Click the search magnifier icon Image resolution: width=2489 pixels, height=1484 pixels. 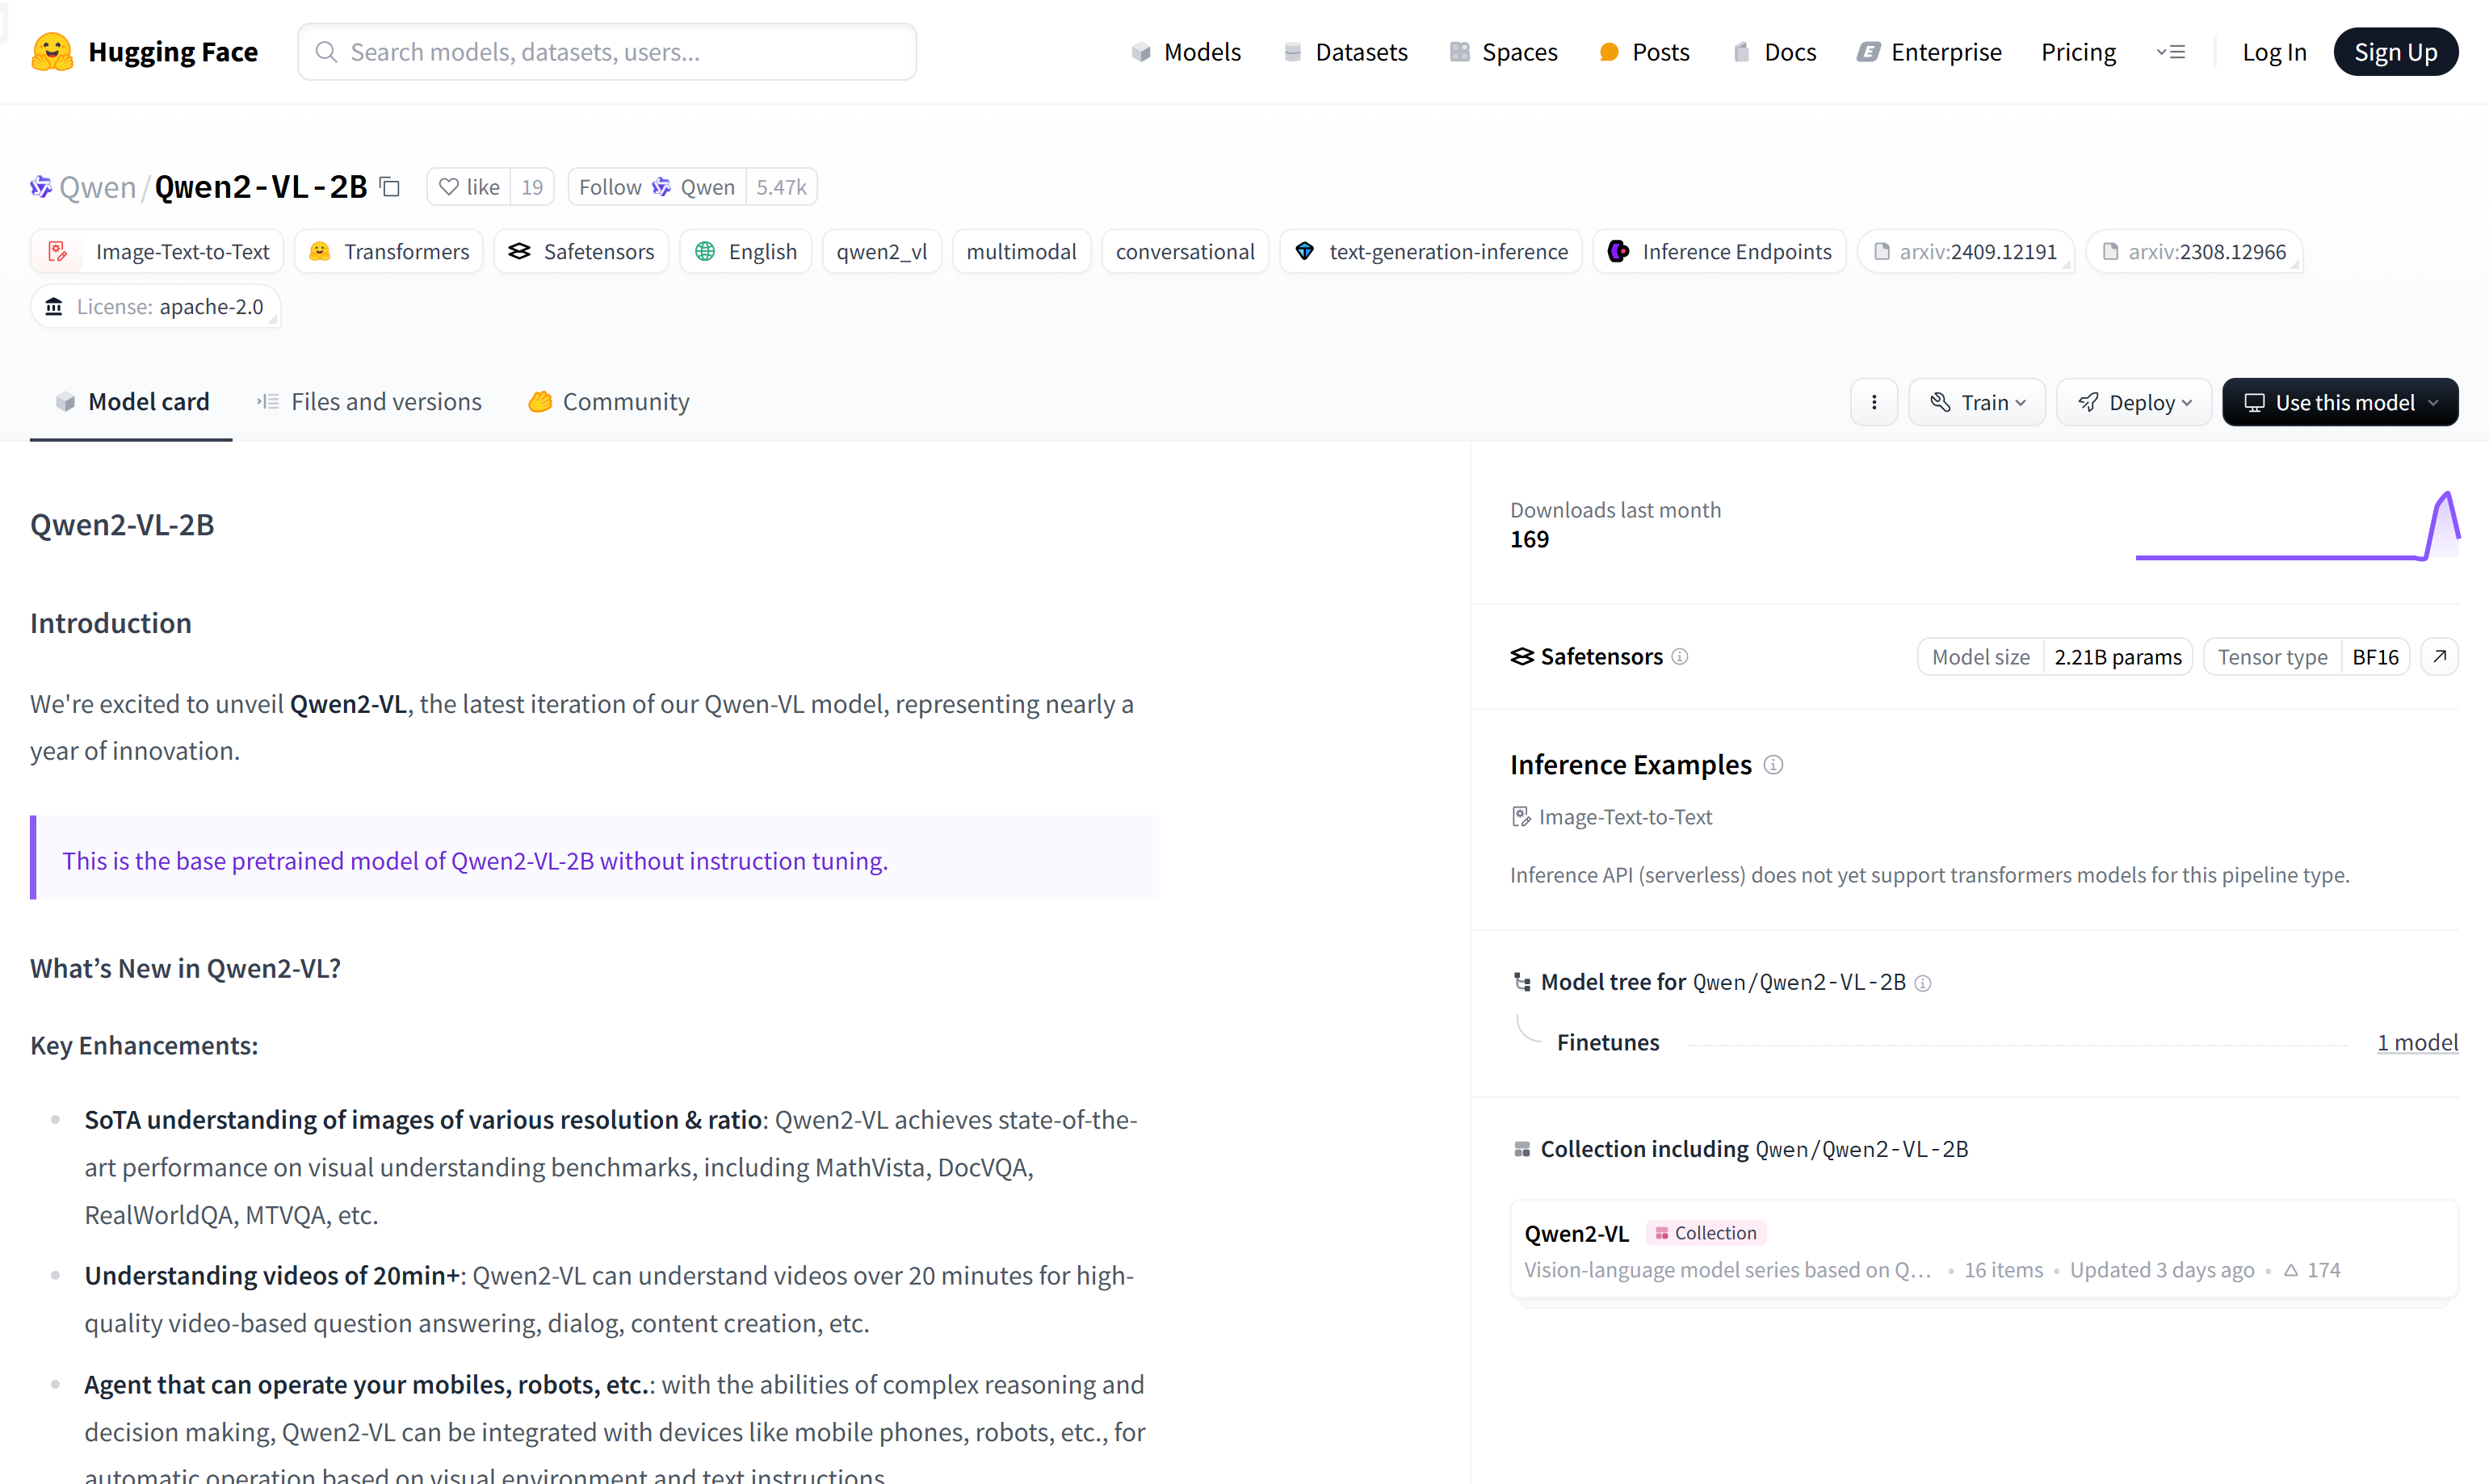pos(326,52)
